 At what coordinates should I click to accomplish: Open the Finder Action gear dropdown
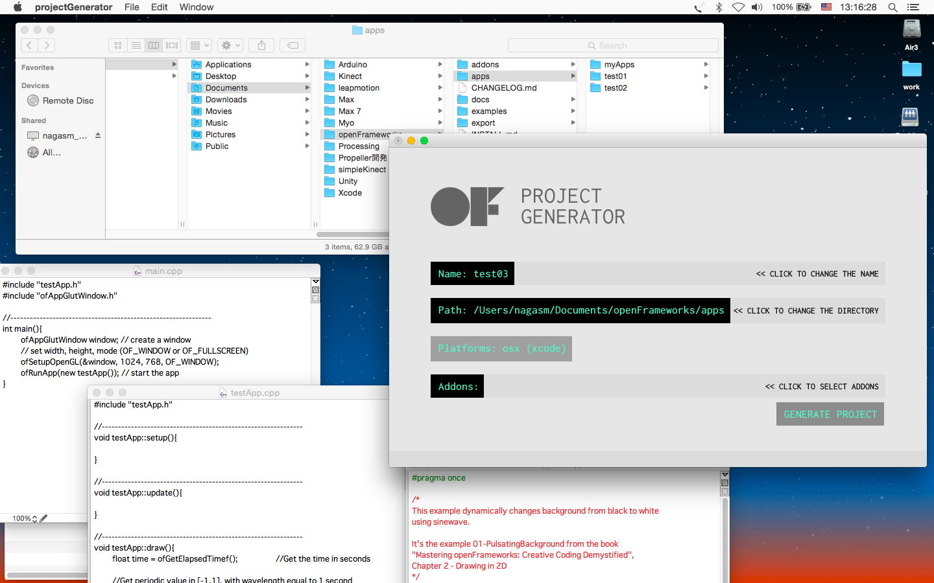click(230, 45)
